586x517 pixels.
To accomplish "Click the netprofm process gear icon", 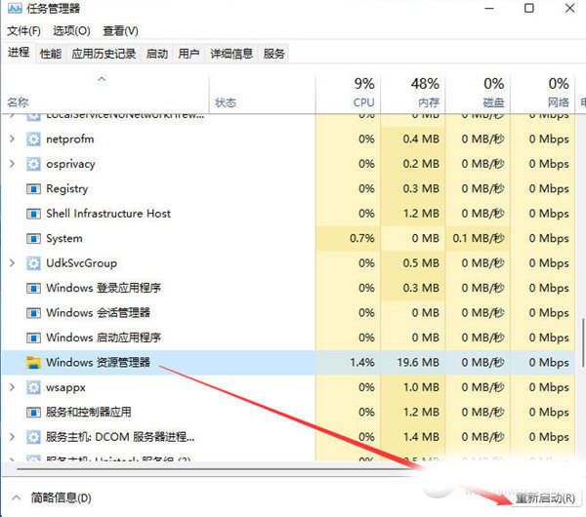I will click(x=33, y=139).
